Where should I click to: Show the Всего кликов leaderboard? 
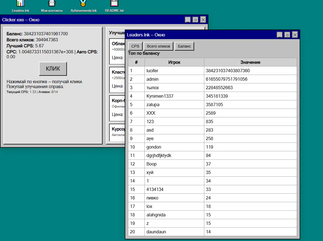[158, 46]
